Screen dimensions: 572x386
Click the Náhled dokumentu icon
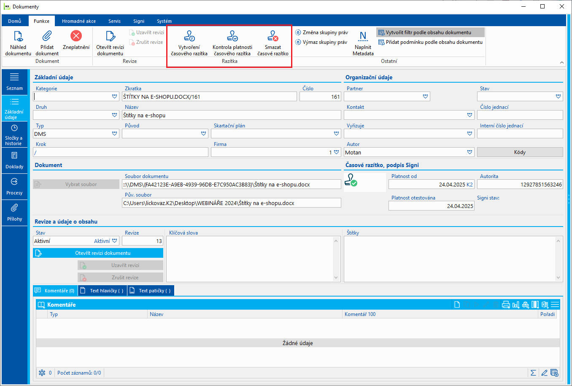point(18,36)
